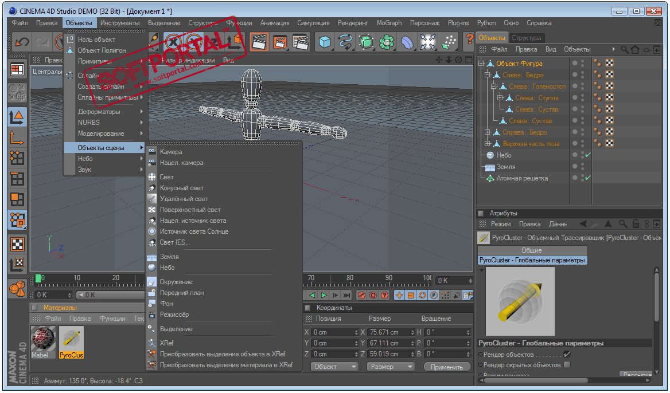Play the animation forward with the green arrow
This screenshot has height=393, width=670.
pos(324,295)
